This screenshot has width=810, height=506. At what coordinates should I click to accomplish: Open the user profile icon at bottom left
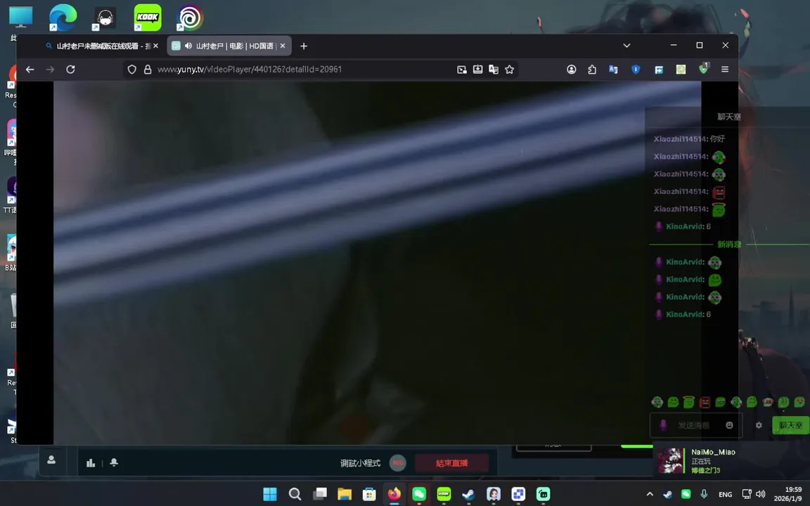pos(51,460)
